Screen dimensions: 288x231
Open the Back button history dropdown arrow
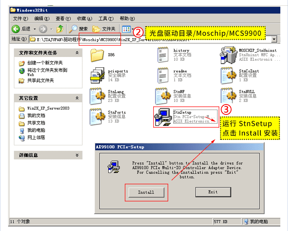(35, 29)
